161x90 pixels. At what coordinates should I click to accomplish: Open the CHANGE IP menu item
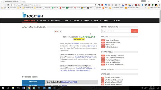(55, 20)
